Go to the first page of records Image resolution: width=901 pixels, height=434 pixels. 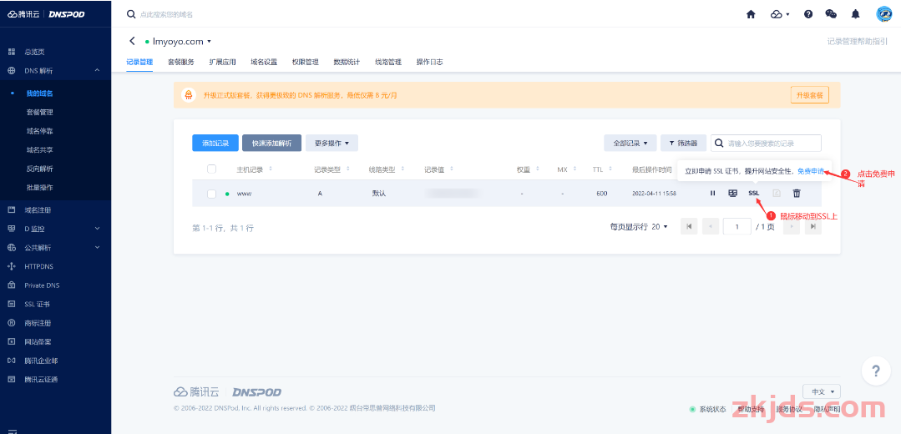coord(688,227)
